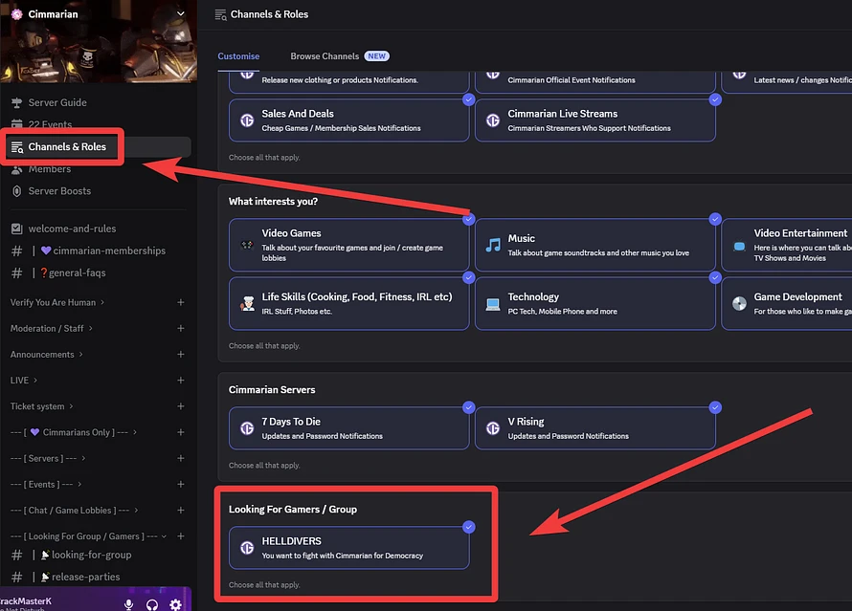Click the headphones deafen icon
The height and width of the screenshot is (611, 852).
click(x=152, y=604)
